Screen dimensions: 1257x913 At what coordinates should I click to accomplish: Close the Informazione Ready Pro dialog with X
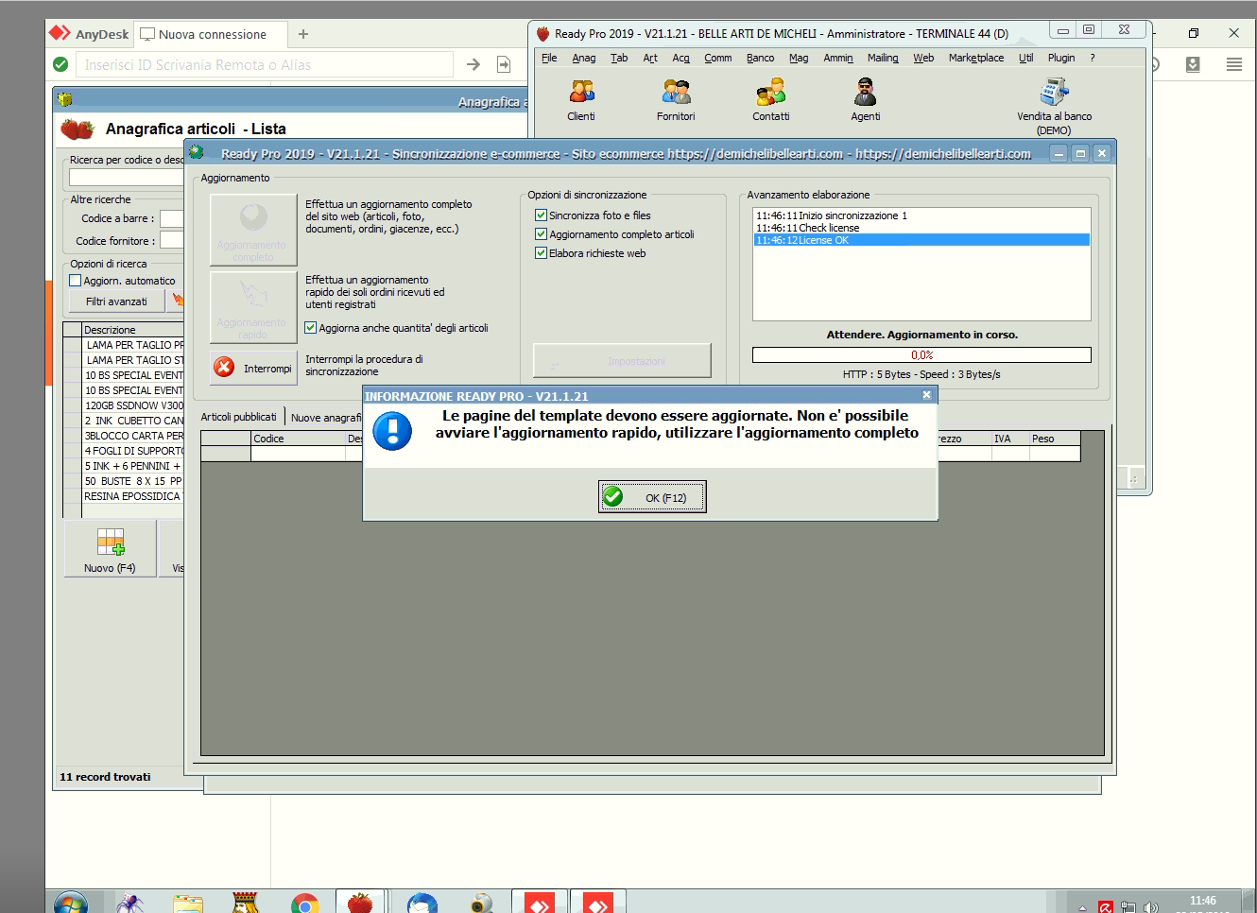[x=926, y=395]
